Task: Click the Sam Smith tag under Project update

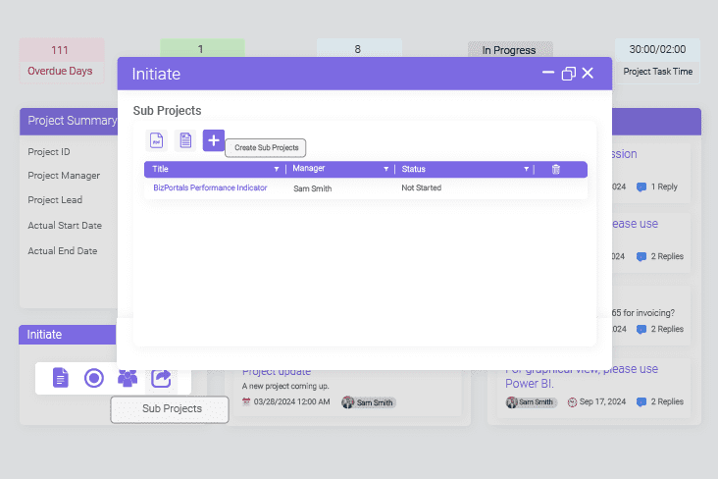Action: point(369,402)
